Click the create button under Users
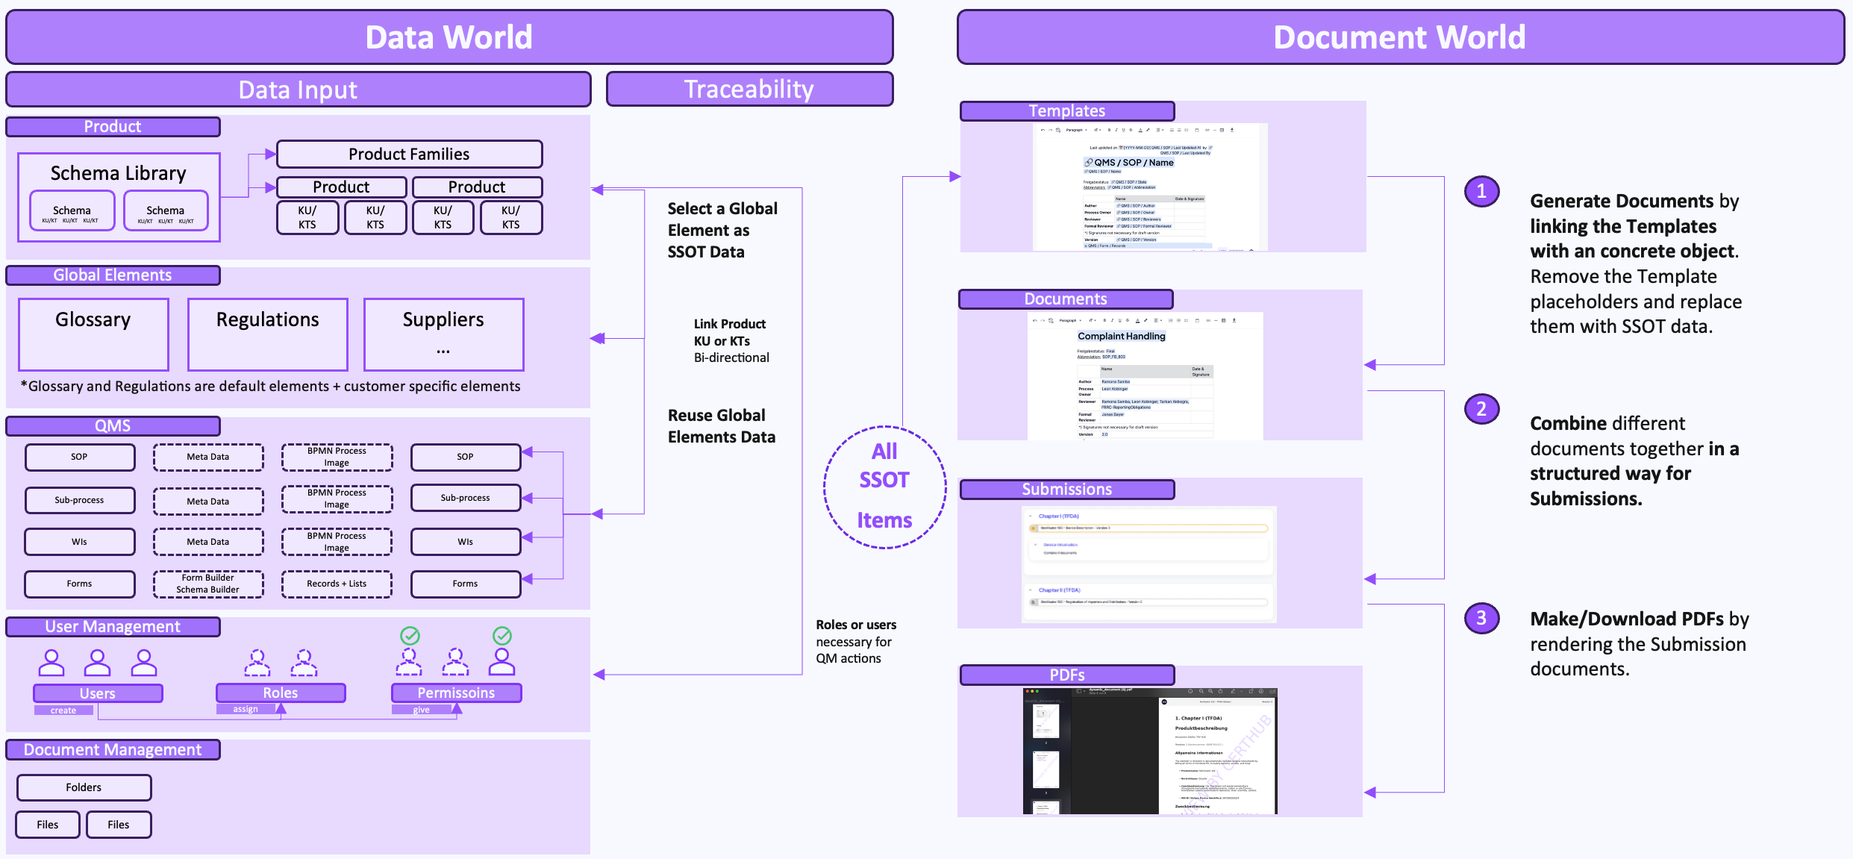Viewport: 1853px width, 859px height. pos(63,710)
